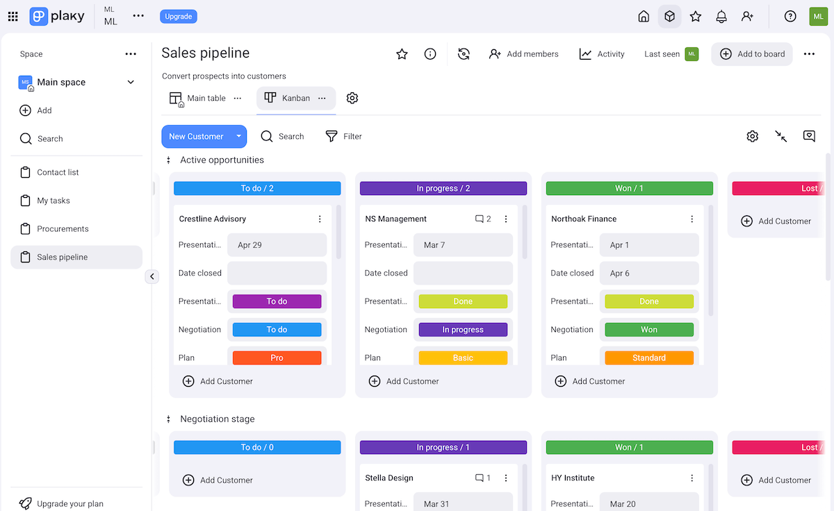Screen dimensions: 834x511
Task: Open New Customer button dropdown arrow
Action: point(238,136)
